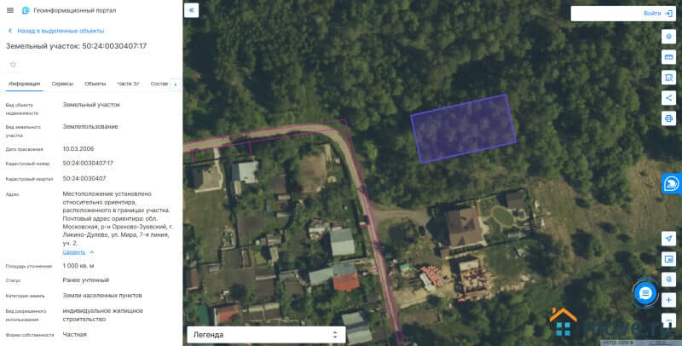
Task: Open the Легенда dropdown
Action: coord(266,335)
